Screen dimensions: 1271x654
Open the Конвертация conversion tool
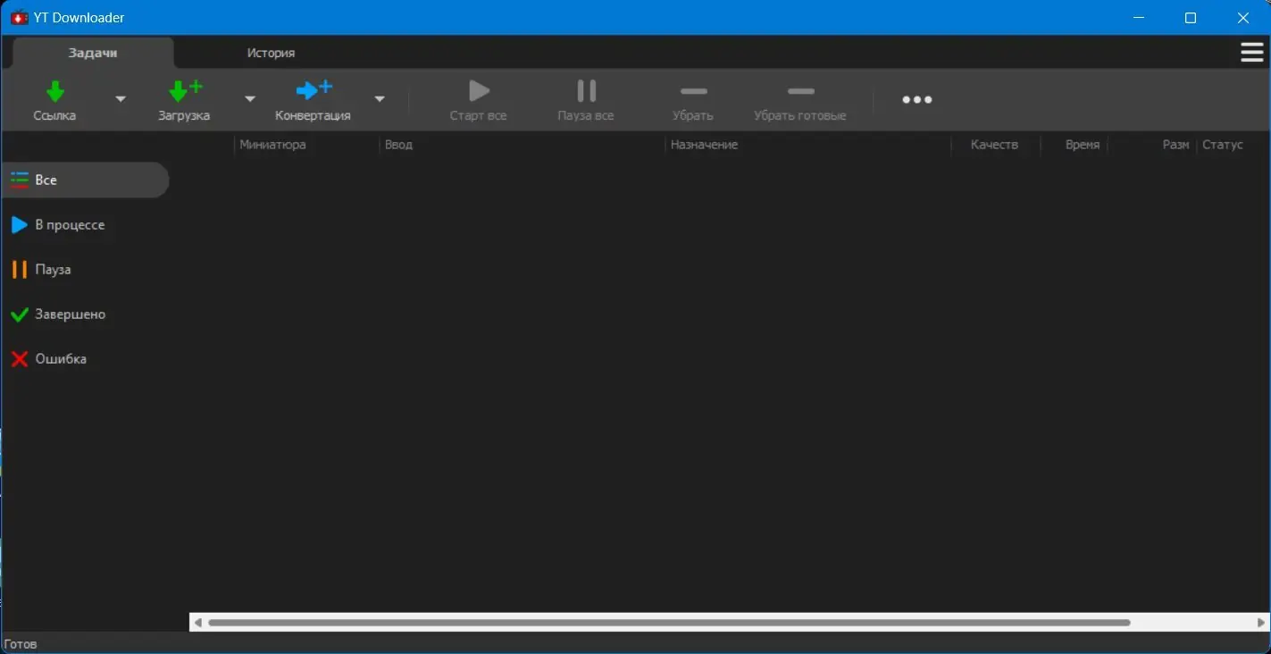coord(313,90)
